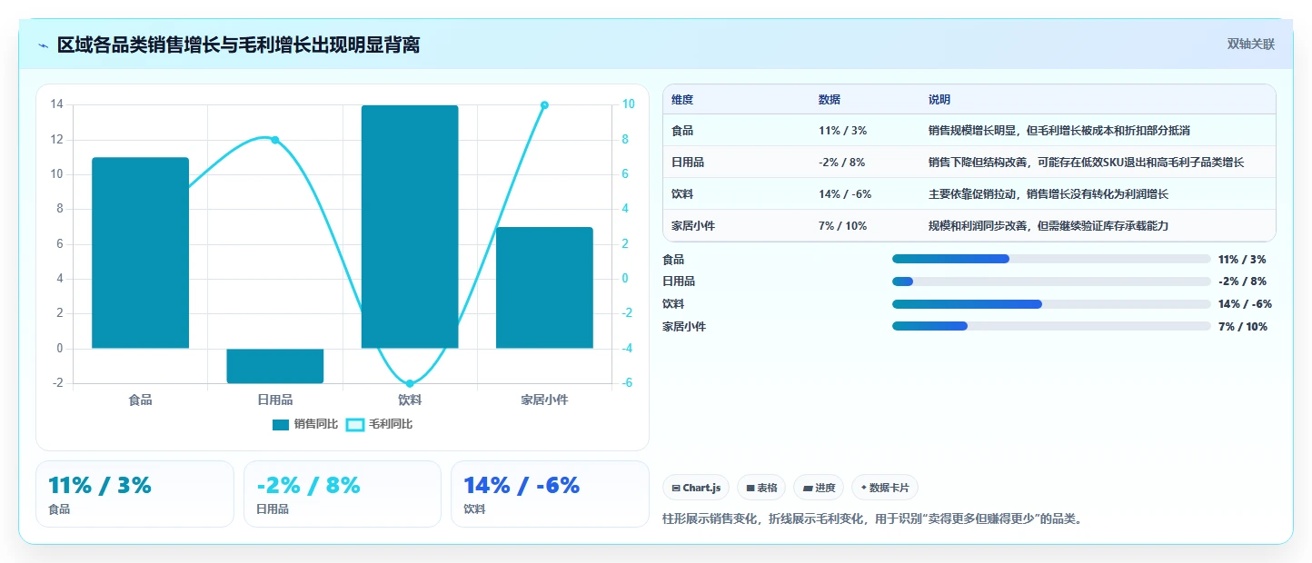Screen dimensions: 1312x563
Task: Click the 家居小件 line point at 10
Action: click(544, 105)
